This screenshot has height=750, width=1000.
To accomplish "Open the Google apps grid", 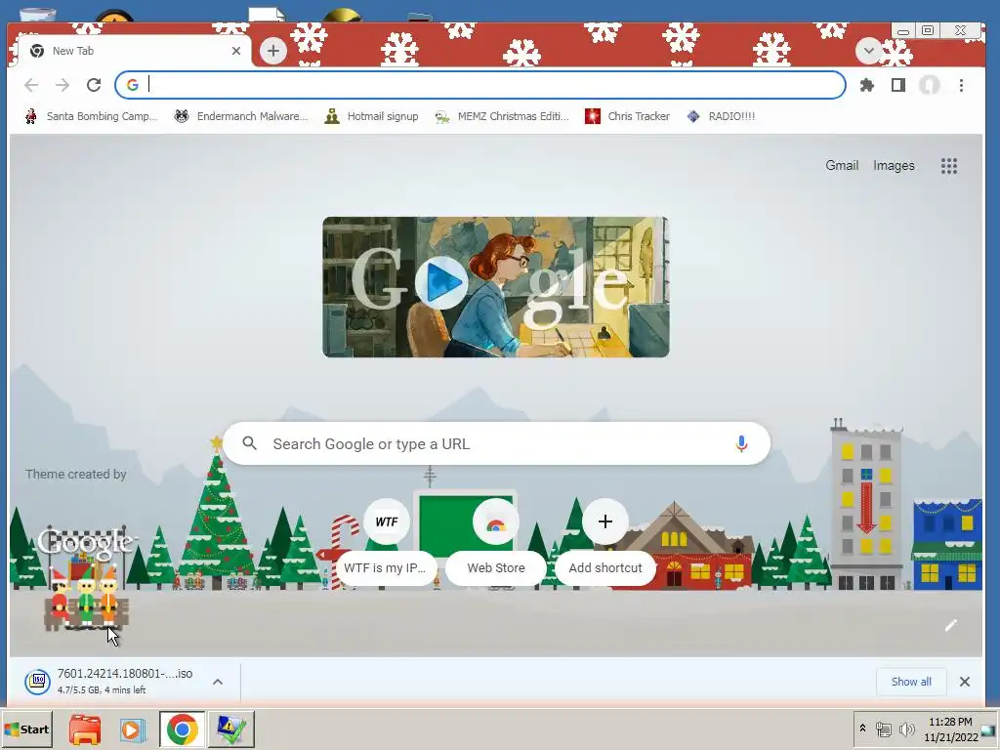I will click(x=949, y=166).
